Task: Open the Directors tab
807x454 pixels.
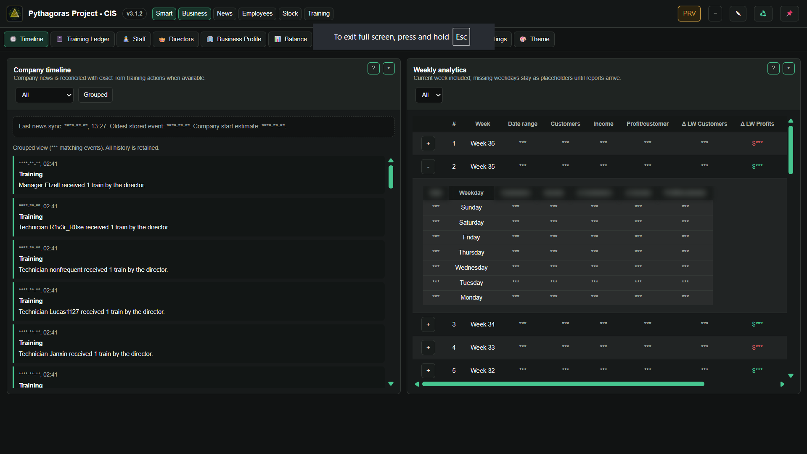Action: click(176, 39)
